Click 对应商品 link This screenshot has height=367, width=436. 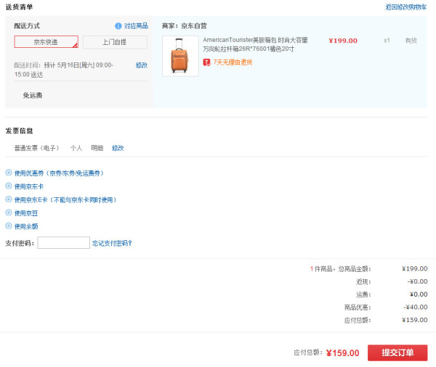click(x=136, y=26)
